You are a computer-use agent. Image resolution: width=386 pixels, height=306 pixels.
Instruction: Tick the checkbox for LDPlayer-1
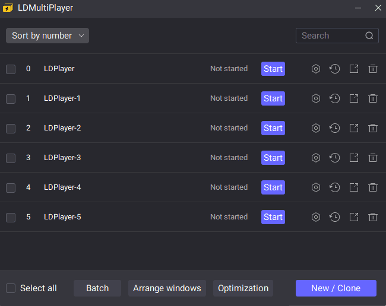tap(11, 99)
